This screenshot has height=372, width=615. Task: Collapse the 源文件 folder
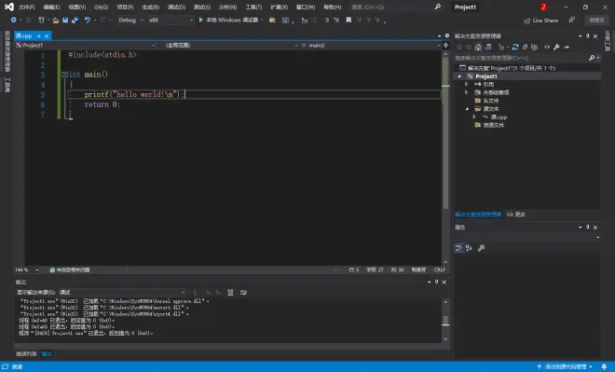pyautogui.click(x=466, y=109)
